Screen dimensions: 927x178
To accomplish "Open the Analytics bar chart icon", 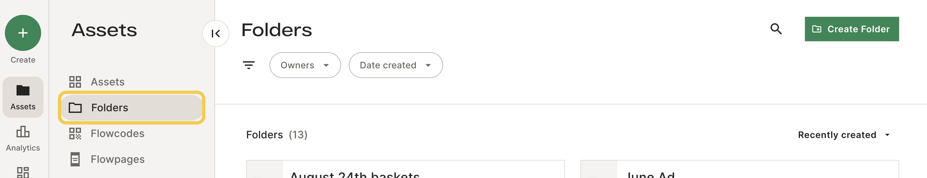I will [x=23, y=132].
